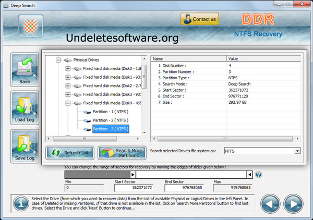Click the Name column header
Screen dimensions: 313x220
(189, 58)
